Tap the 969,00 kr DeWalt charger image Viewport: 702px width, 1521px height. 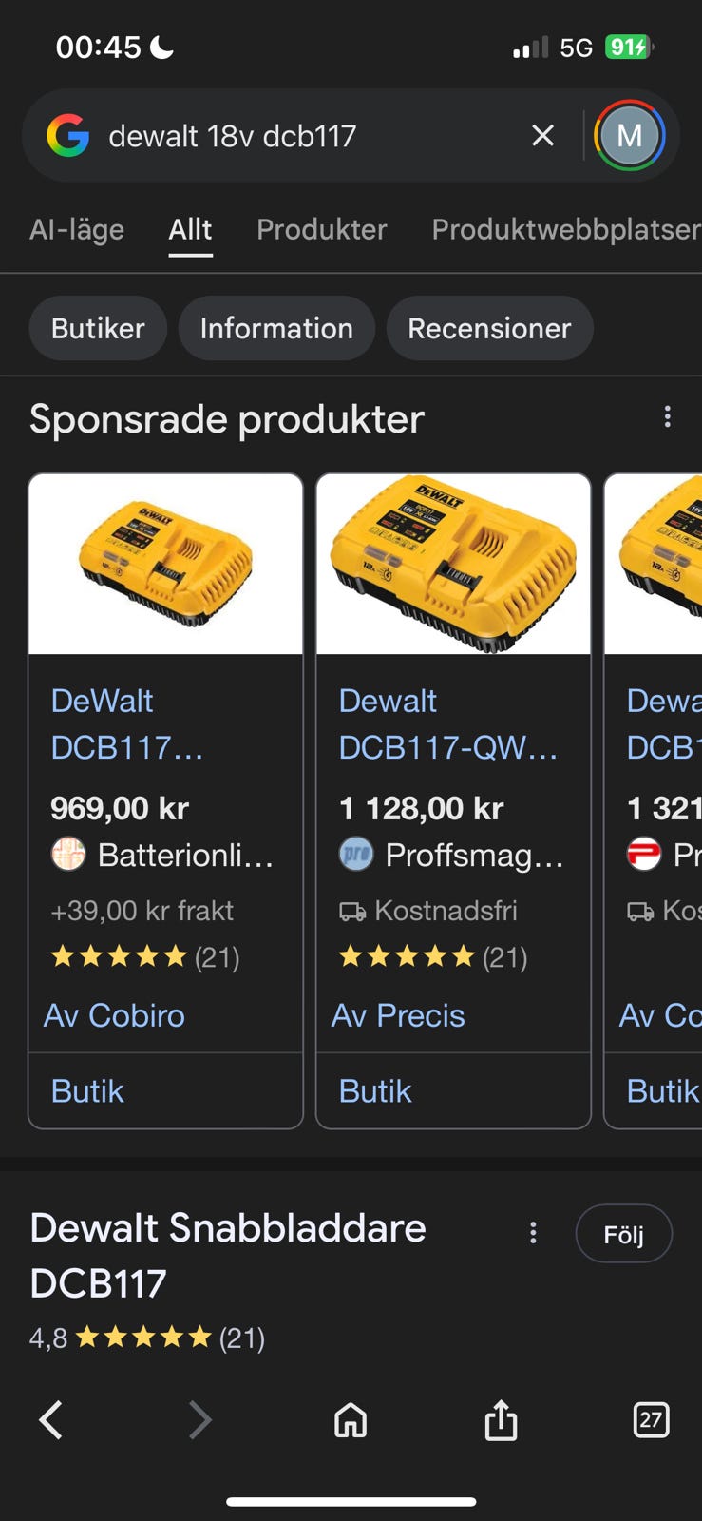click(165, 565)
